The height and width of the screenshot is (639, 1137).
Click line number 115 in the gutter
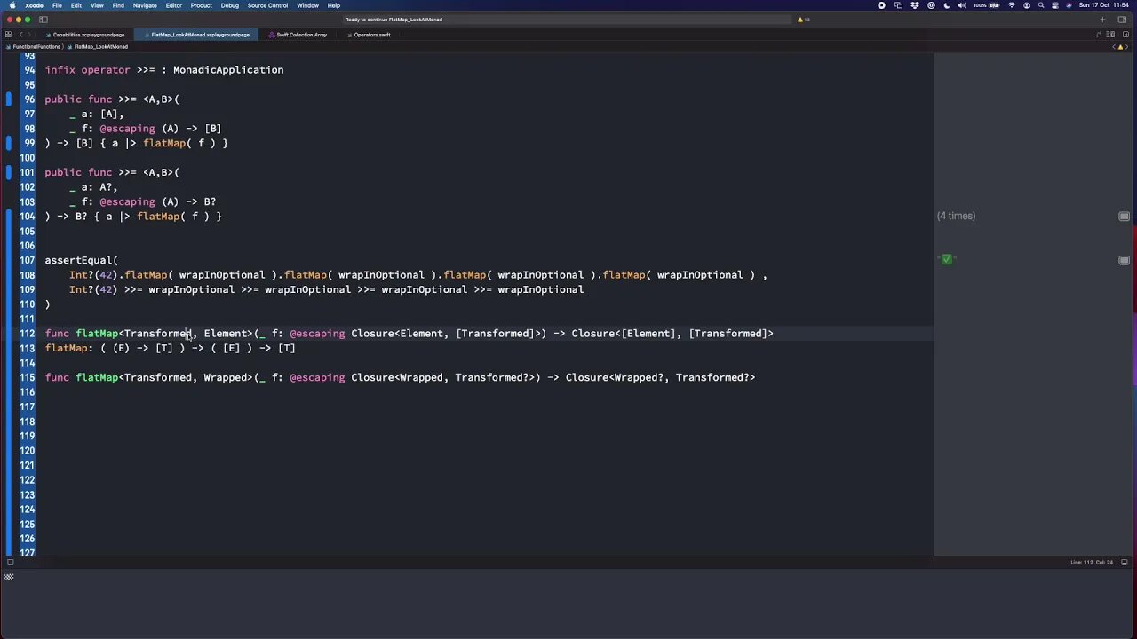click(x=27, y=377)
